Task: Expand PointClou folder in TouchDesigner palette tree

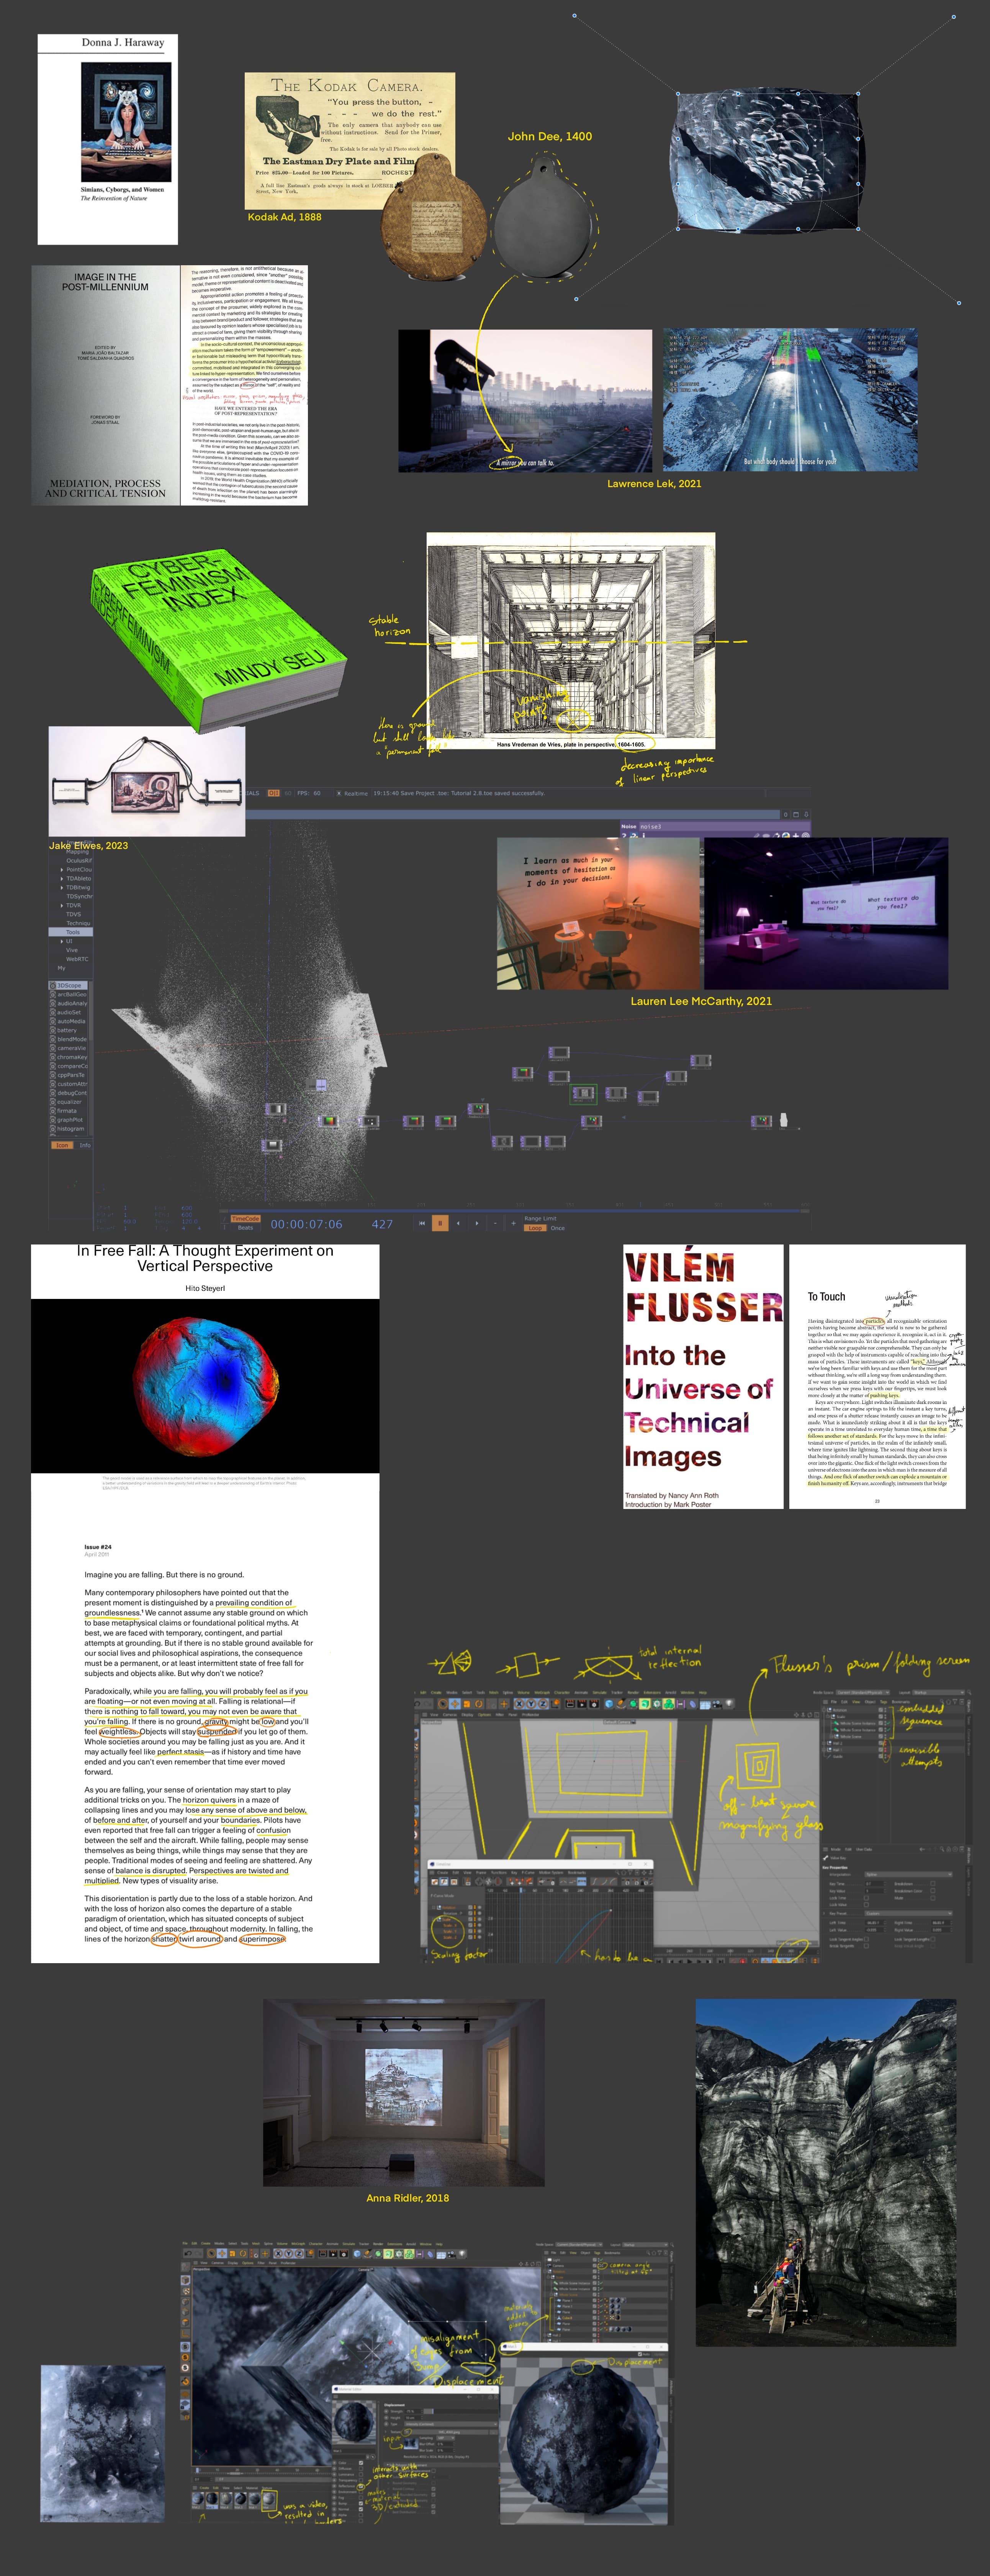Action: [x=62, y=870]
